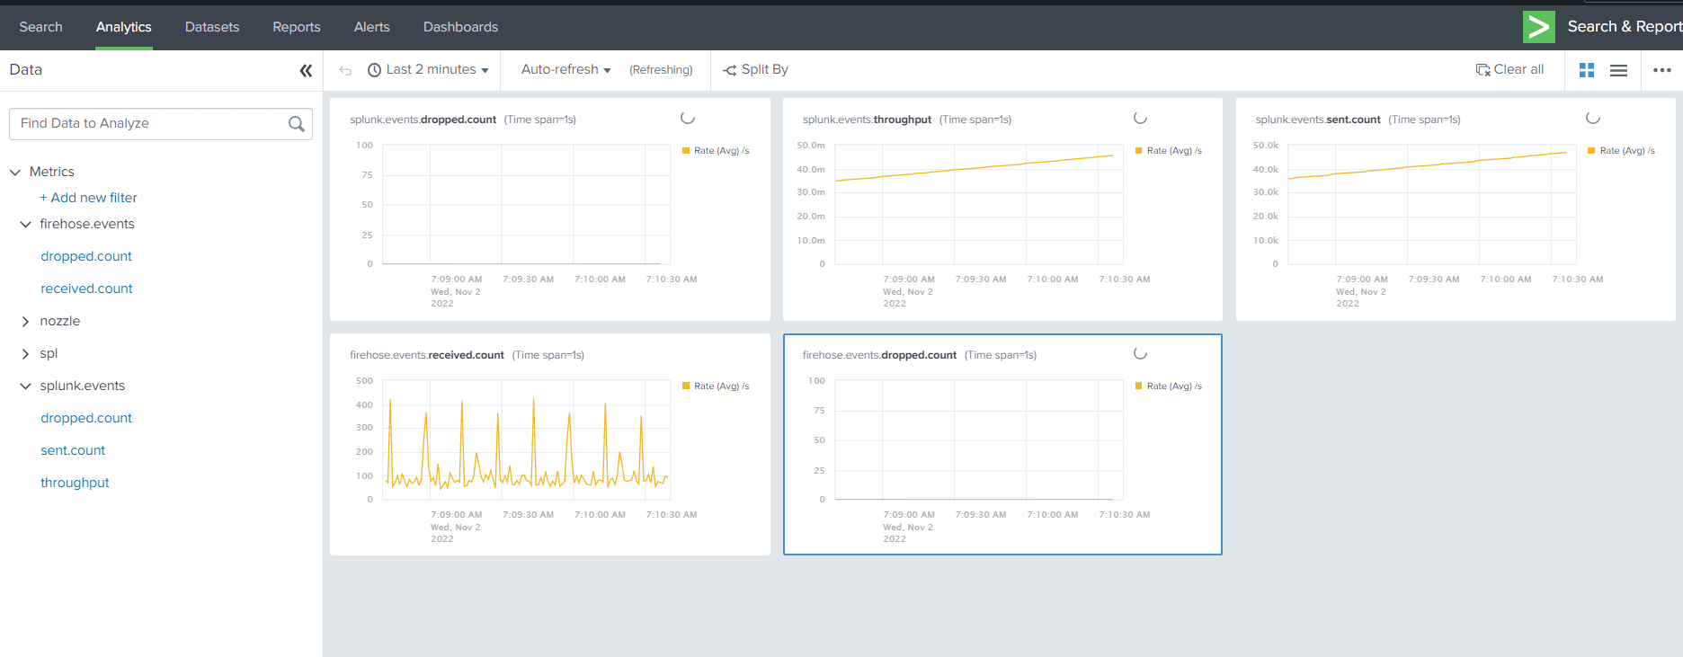Click the Data panel heading
Viewport: 1683px width, 657px height.
26,70
